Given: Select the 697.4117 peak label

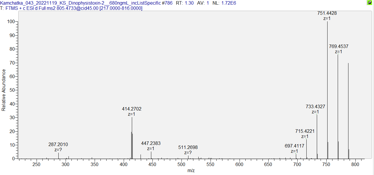Looking at the screenshot, I should pos(294,146).
